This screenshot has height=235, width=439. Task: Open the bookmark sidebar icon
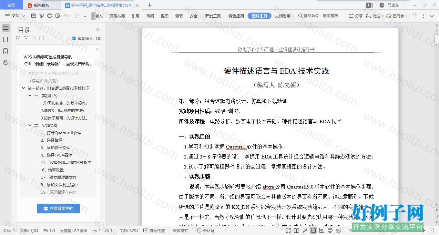(x=5, y=51)
